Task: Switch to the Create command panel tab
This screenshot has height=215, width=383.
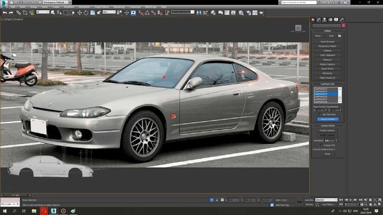Action: click(x=313, y=20)
